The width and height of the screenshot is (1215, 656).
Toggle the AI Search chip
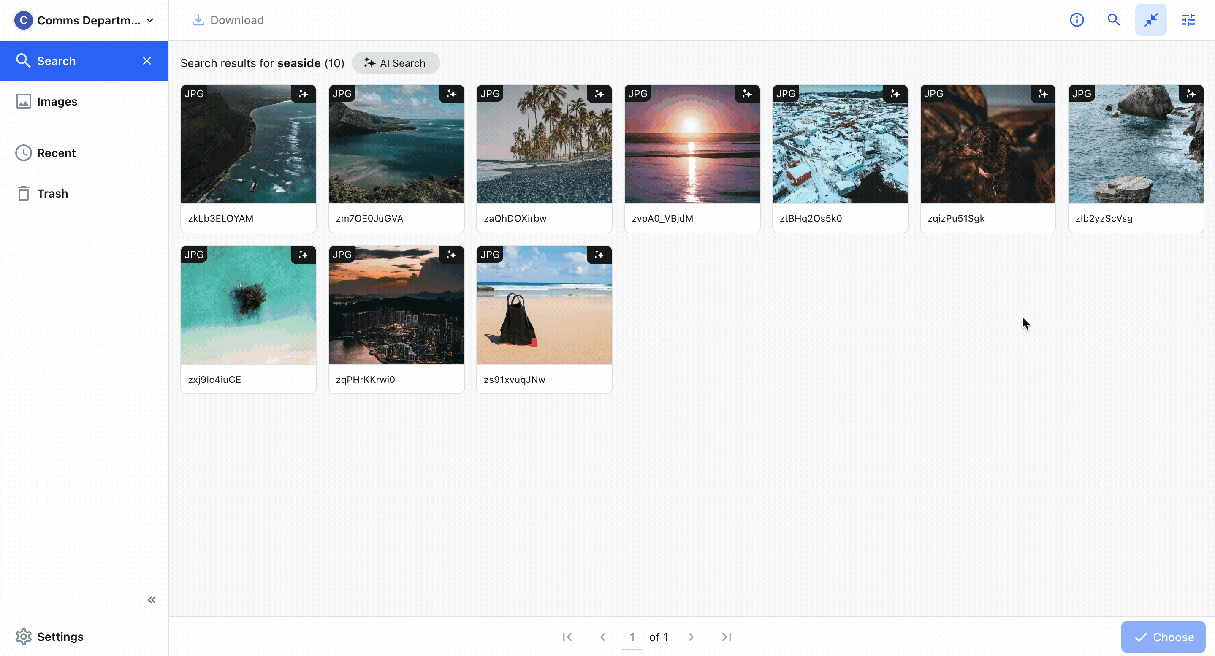[395, 63]
